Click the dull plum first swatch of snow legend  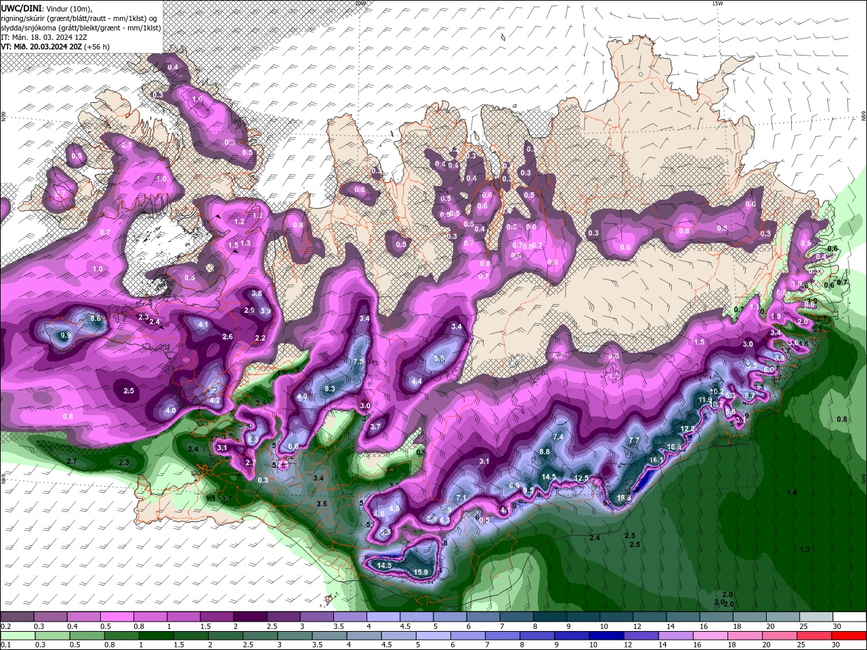(x=17, y=617)
